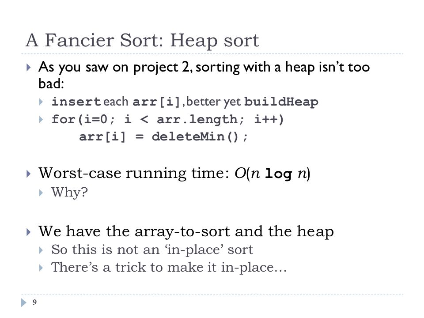Viewport: 424px width, 318px height.
Task: Click the slide number 9 in the footer
Action: 34,302
